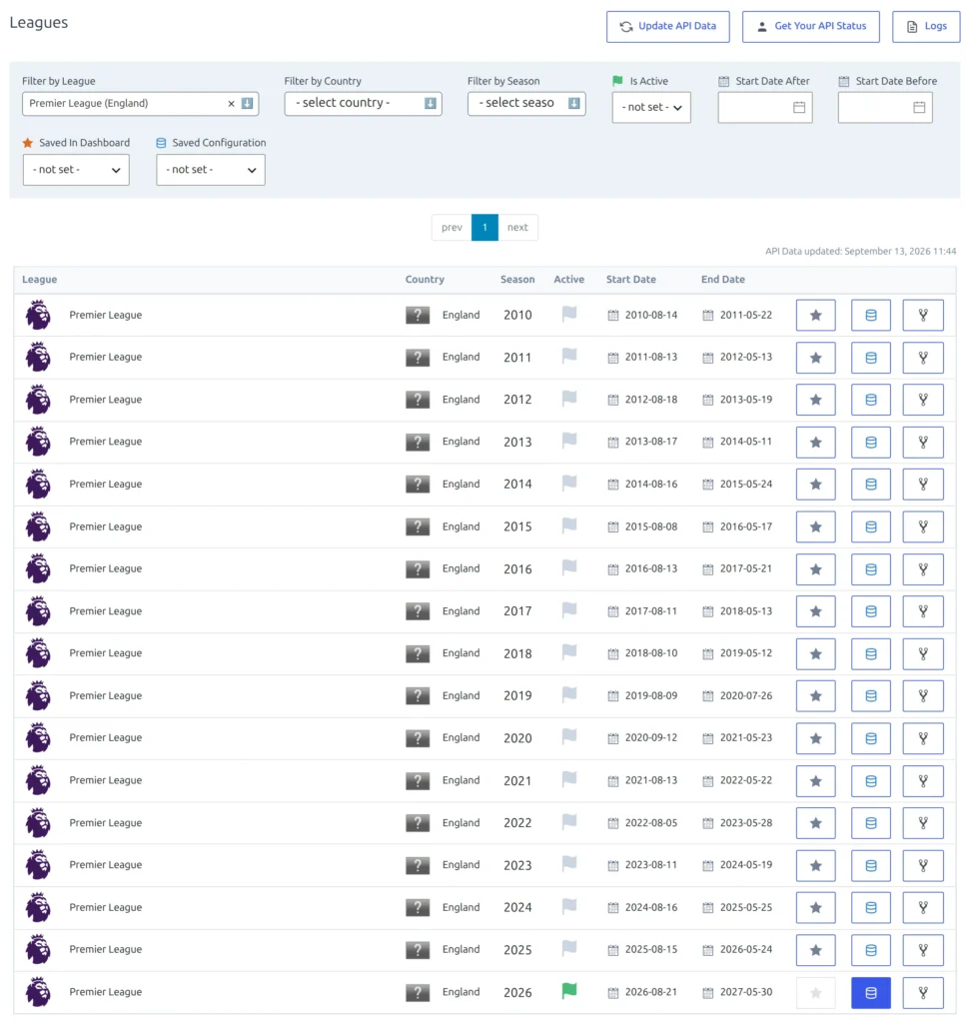This screenshot has width=966, height=1023.
Task: Click the bracket icon for season 2012
Action: click(923, 400)
